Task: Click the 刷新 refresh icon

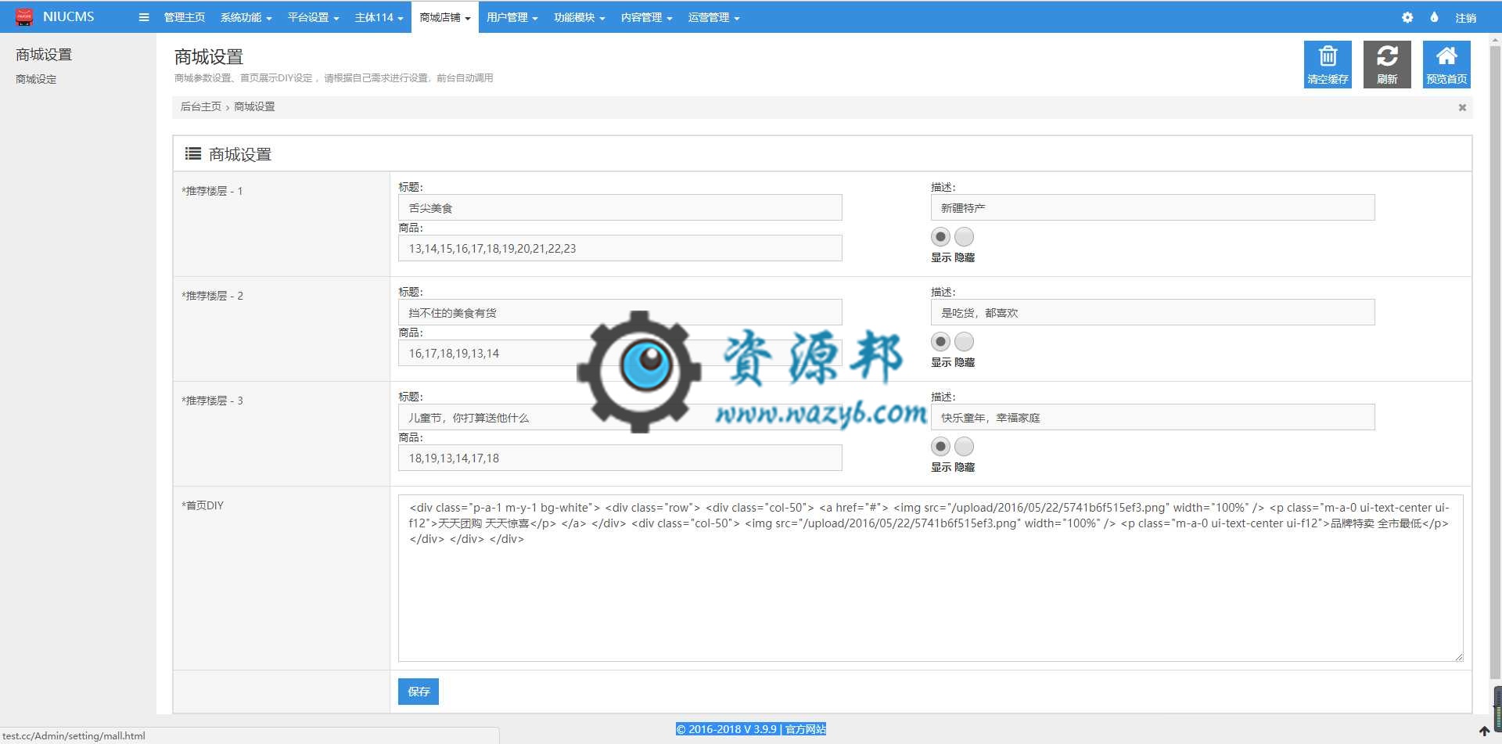Action: [x=1387, y=57]
